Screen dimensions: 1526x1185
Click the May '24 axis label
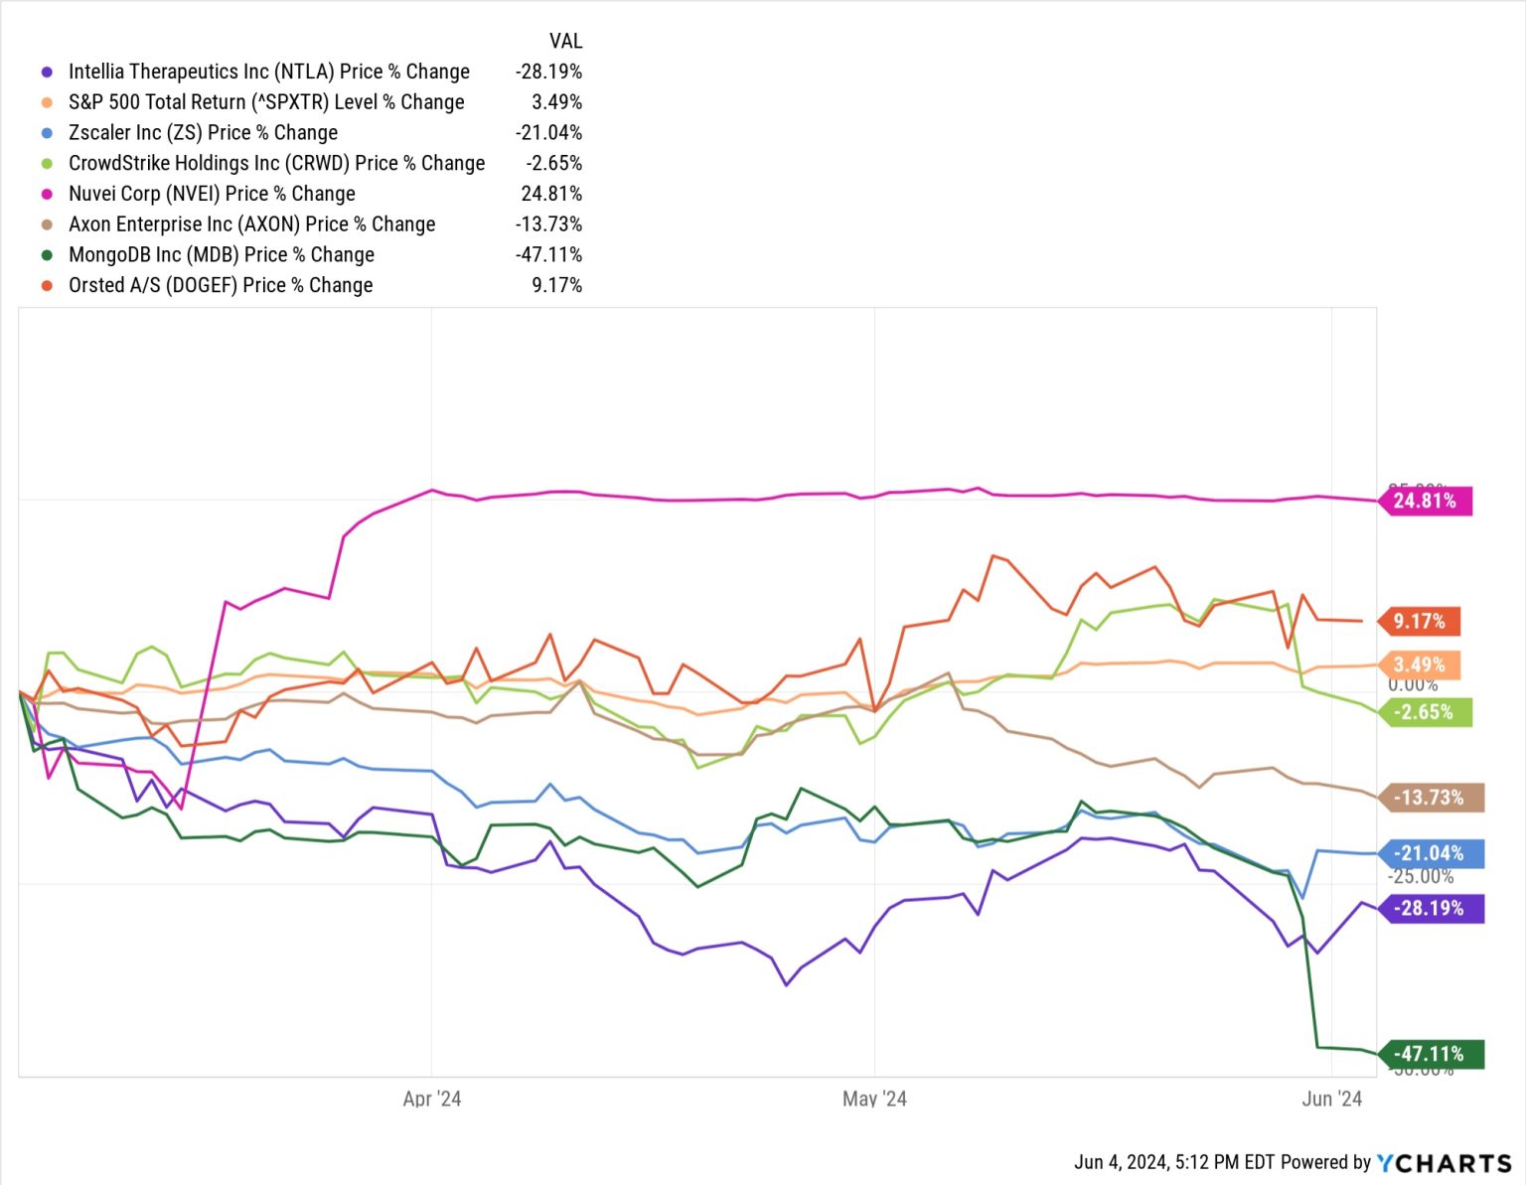pyautogui.click(x=874, y=1099)
